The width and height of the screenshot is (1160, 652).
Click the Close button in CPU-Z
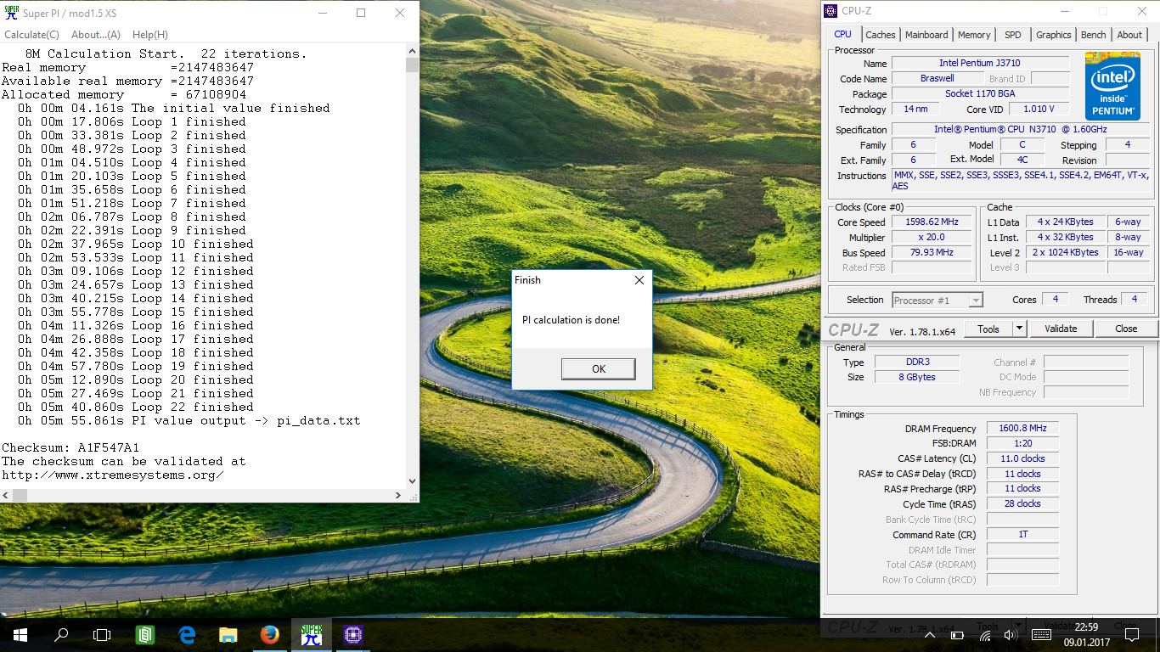(x=1126, y=329)
